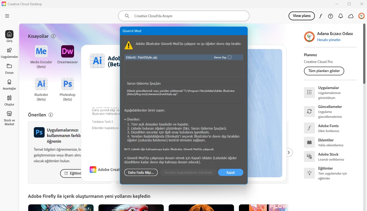
Task: Open the Adobe Stock label in right panel
Action: (328, 154)
